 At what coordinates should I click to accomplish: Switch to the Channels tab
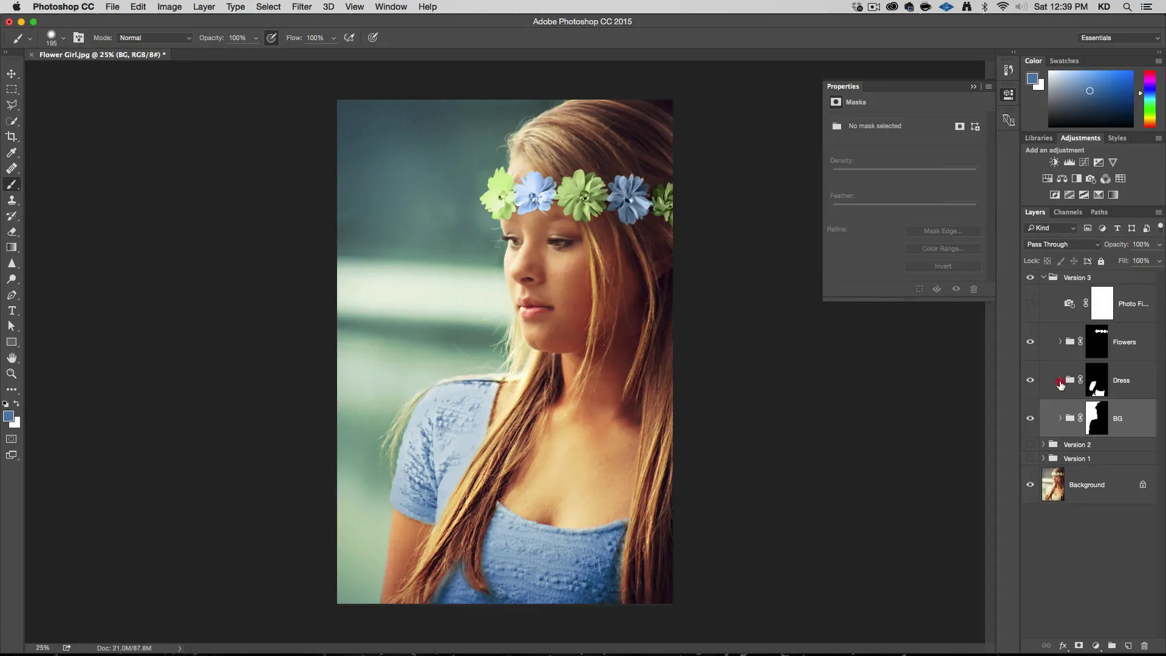pos(1068,211)
